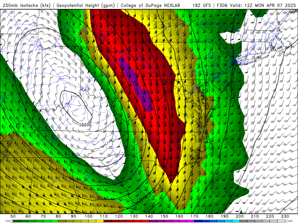Click the "110" value on the color scale
Viewport: 298px width, 223px height.
[x=104, y=216]
